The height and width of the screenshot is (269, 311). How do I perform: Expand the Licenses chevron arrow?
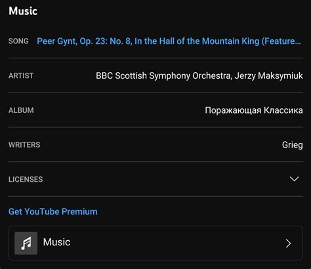tap(294, 179)
